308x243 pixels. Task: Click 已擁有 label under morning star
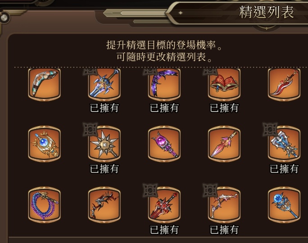click(104, 169)
